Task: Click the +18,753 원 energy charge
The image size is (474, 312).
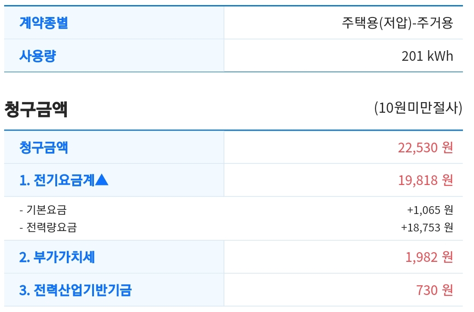Action: point(427,227)
